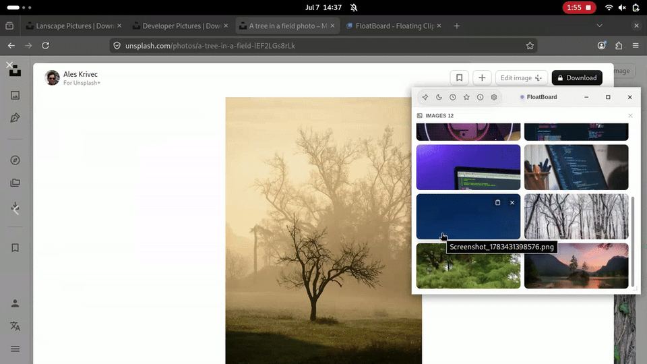Open the system volume indicator
The height and width of the screenshot is (364, 647).
coord(622,7)
